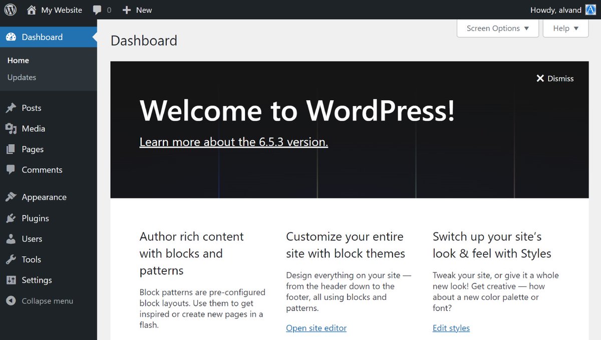
Task: Open the Posts section via its pushpin icon
Action: coord(11,108)
